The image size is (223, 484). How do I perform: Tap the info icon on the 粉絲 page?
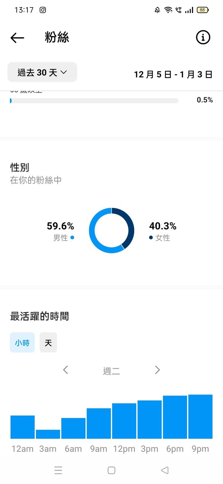(203, 38)
